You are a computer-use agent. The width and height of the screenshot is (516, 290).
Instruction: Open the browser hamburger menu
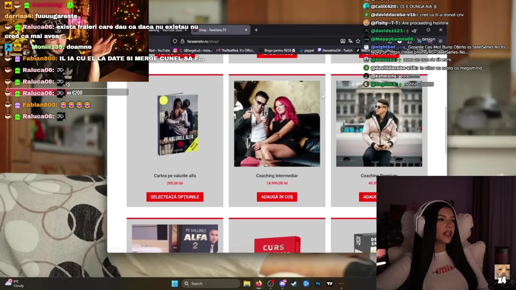click(440, 41)
